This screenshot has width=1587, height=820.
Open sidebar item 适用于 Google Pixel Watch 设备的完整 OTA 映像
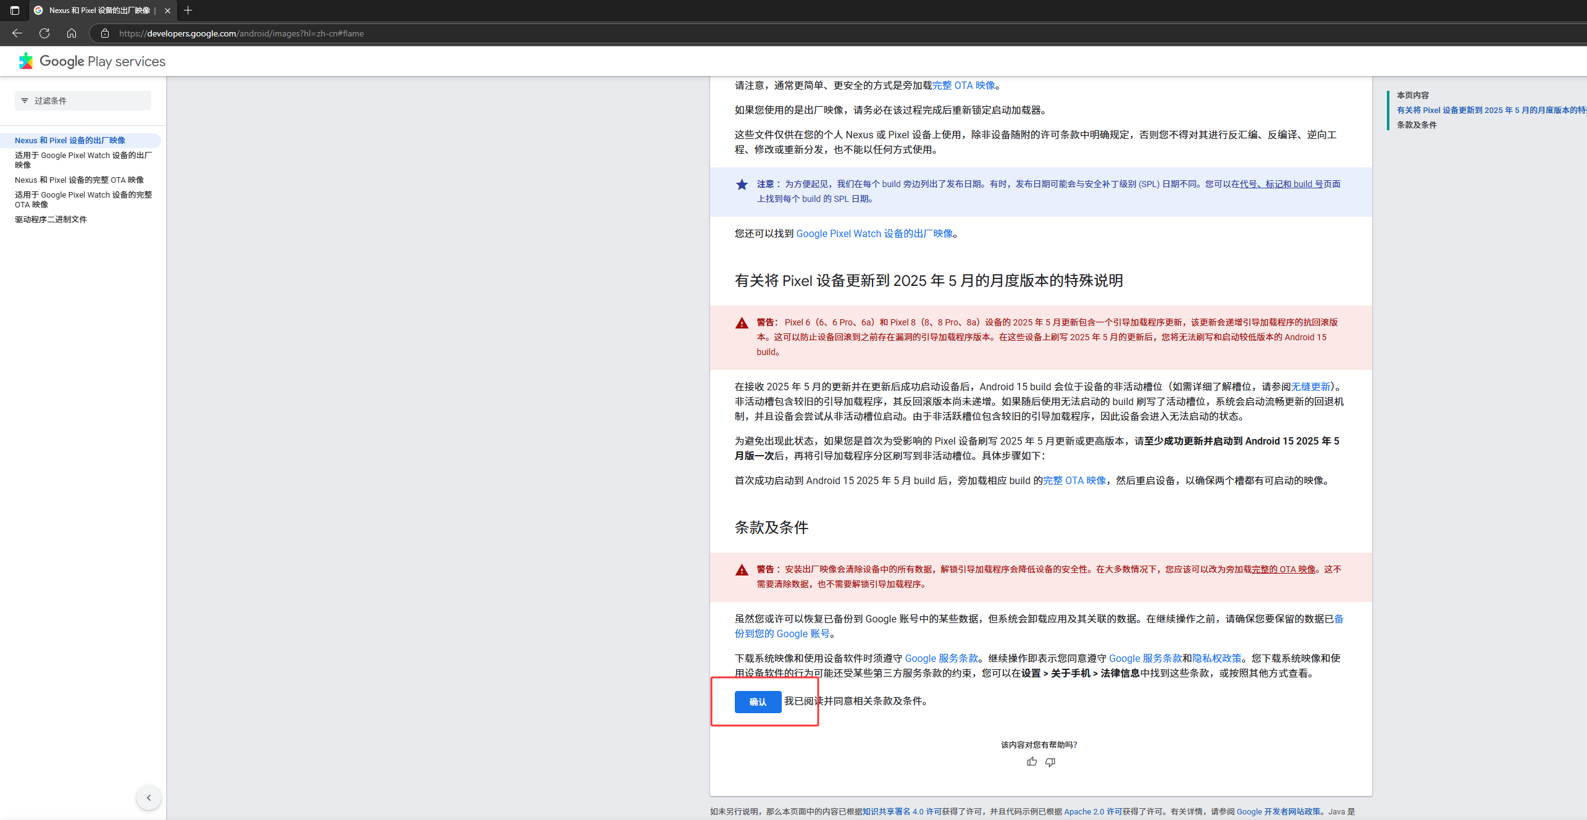tap(83, 199)
